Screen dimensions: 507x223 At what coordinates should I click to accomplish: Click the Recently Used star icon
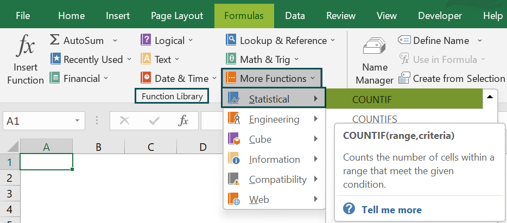[x=55, y=59]
